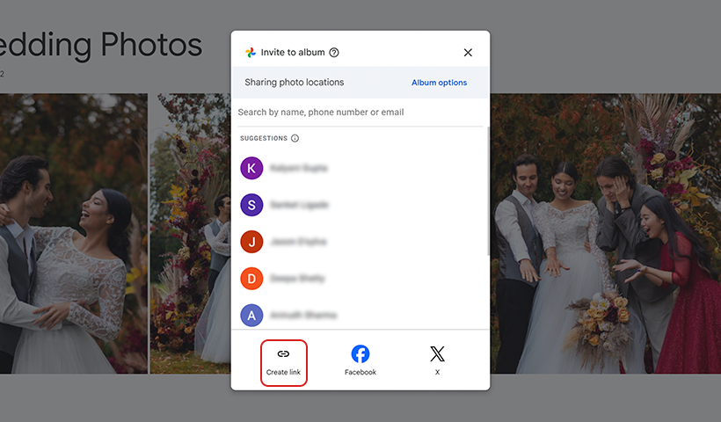Screen dimensions: 721x422
Task: Click the search by name or email field
Action: click(360, 113)
